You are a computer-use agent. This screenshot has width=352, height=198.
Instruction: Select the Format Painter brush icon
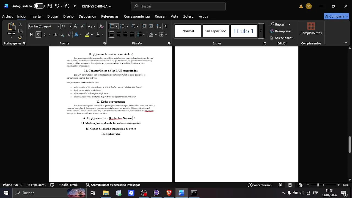point(20,37)
